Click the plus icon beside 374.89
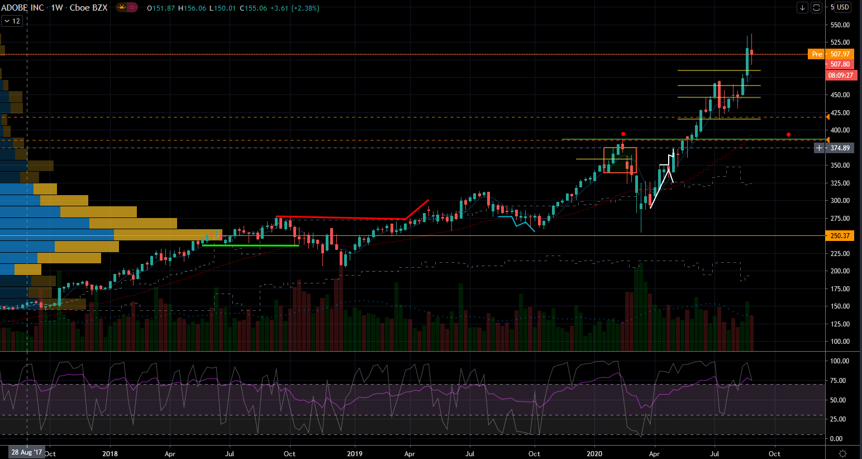Image resolution: width=862 pixels, height=459 pixels. (820, 148)
